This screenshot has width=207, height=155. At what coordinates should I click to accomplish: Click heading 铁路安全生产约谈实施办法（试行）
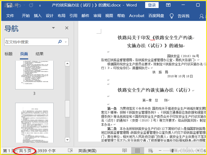click(154, 90)
